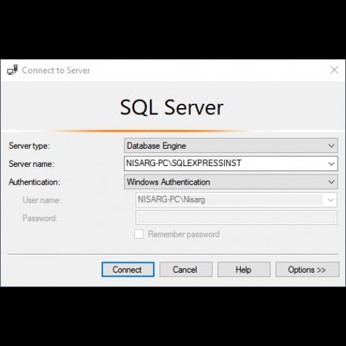
Task: Select the Database Engine server type box
Action: tap(230, 145)
